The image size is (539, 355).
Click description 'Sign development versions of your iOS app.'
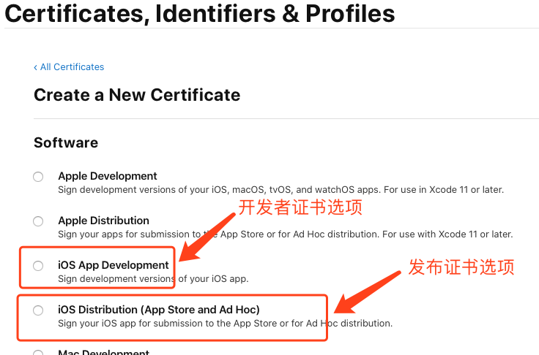point(153,279)
